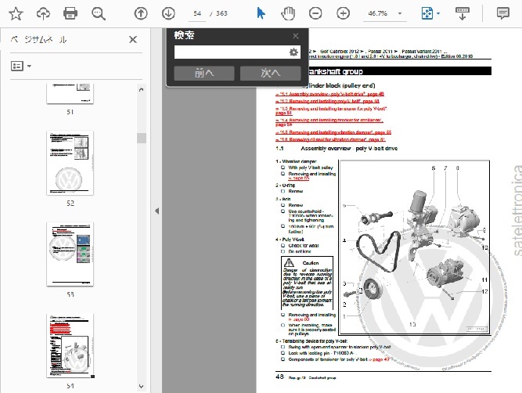
Task: Open link 1.4 Removing and installing bracket for ancillaries
Action: (x=329, y=122)
